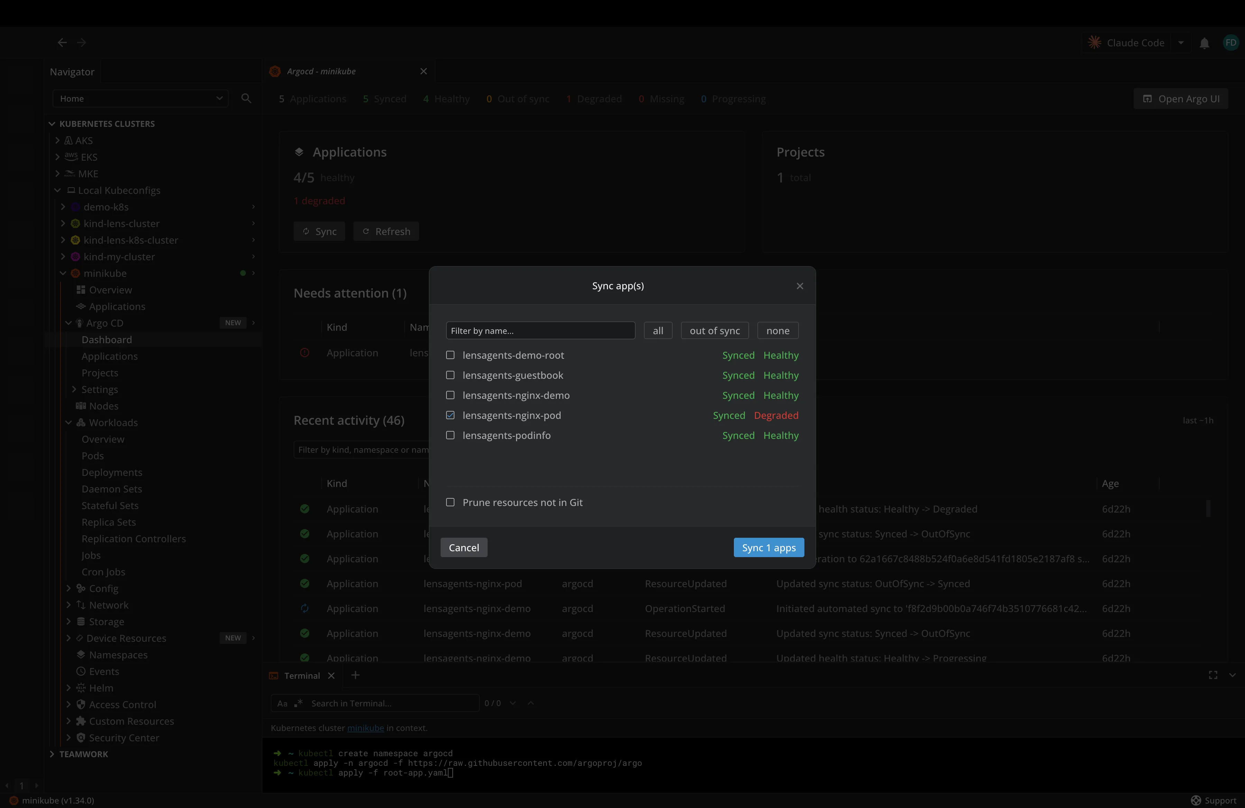Enable Prune resources not in Git
Viewport: 1245px width, 808px height.
pyautogui.click(x=450, y=502)
